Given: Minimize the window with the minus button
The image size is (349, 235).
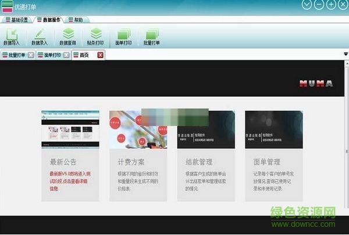Looking at the screenshot, I should [x=319, y=5].
